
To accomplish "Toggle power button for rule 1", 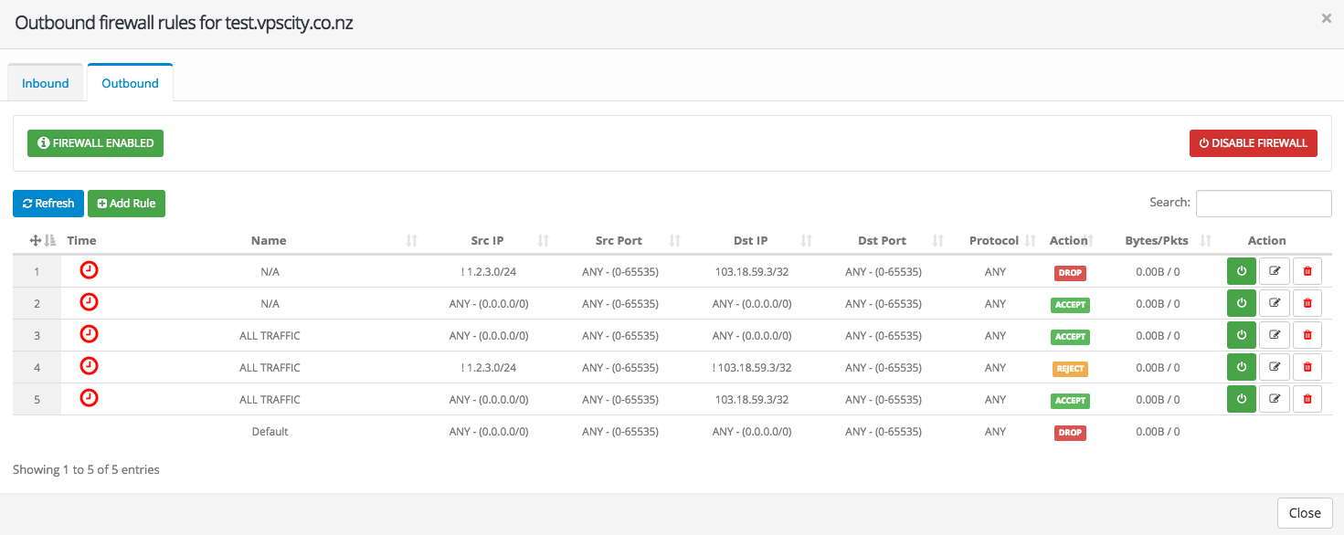I will (1241, 271).
